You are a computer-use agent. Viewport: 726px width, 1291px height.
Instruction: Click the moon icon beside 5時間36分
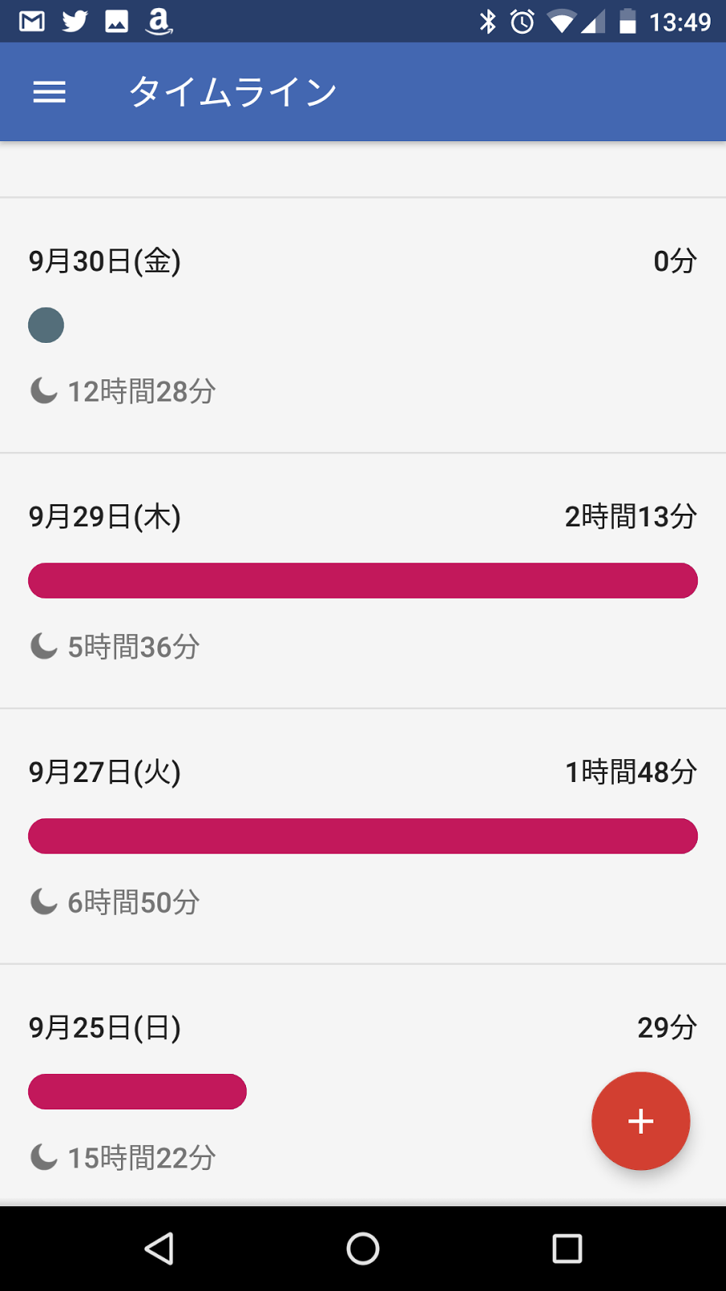44,646
